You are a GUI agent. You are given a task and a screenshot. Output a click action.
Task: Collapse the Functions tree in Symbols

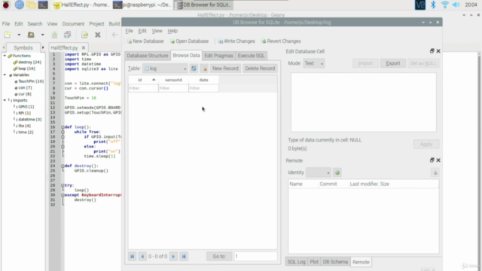(x=5, y=56)
